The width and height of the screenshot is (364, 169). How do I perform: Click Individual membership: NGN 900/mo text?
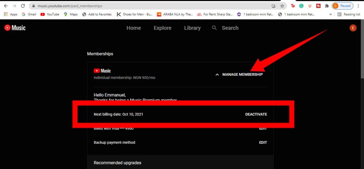click(x=124, y=78)
